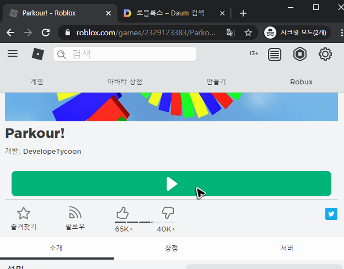Screen dimensions: 344x269
Task: Bookmark page with the star icon
Action: (x=248, y=33)
